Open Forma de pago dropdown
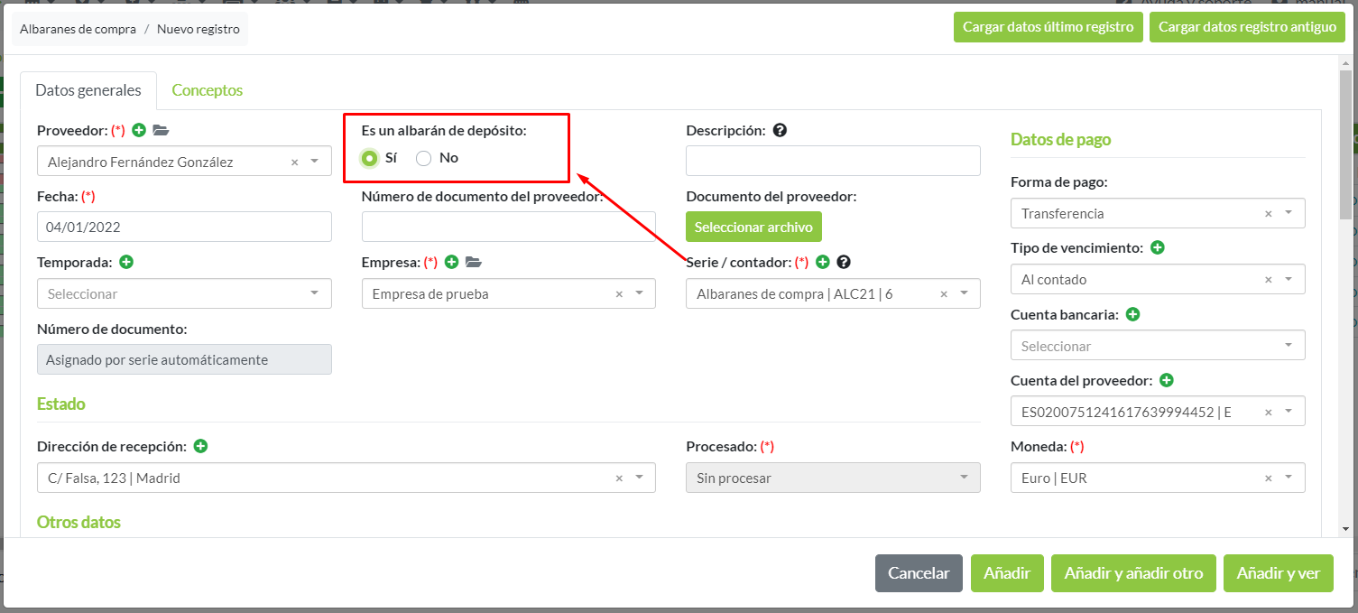Image resolution: width=1358 pixels, height=613 pixels. pos(1288,213)
